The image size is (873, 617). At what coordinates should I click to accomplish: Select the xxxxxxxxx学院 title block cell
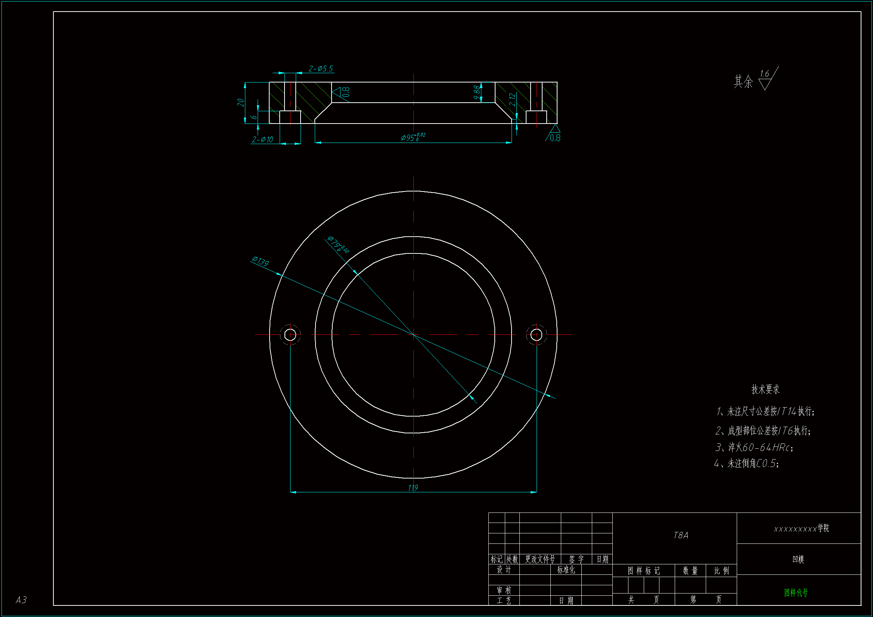801,529
